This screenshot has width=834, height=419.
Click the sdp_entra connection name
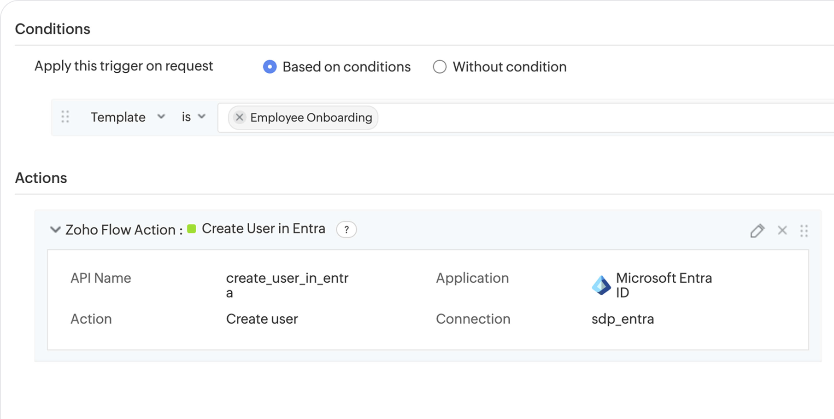tap(623, 319)
